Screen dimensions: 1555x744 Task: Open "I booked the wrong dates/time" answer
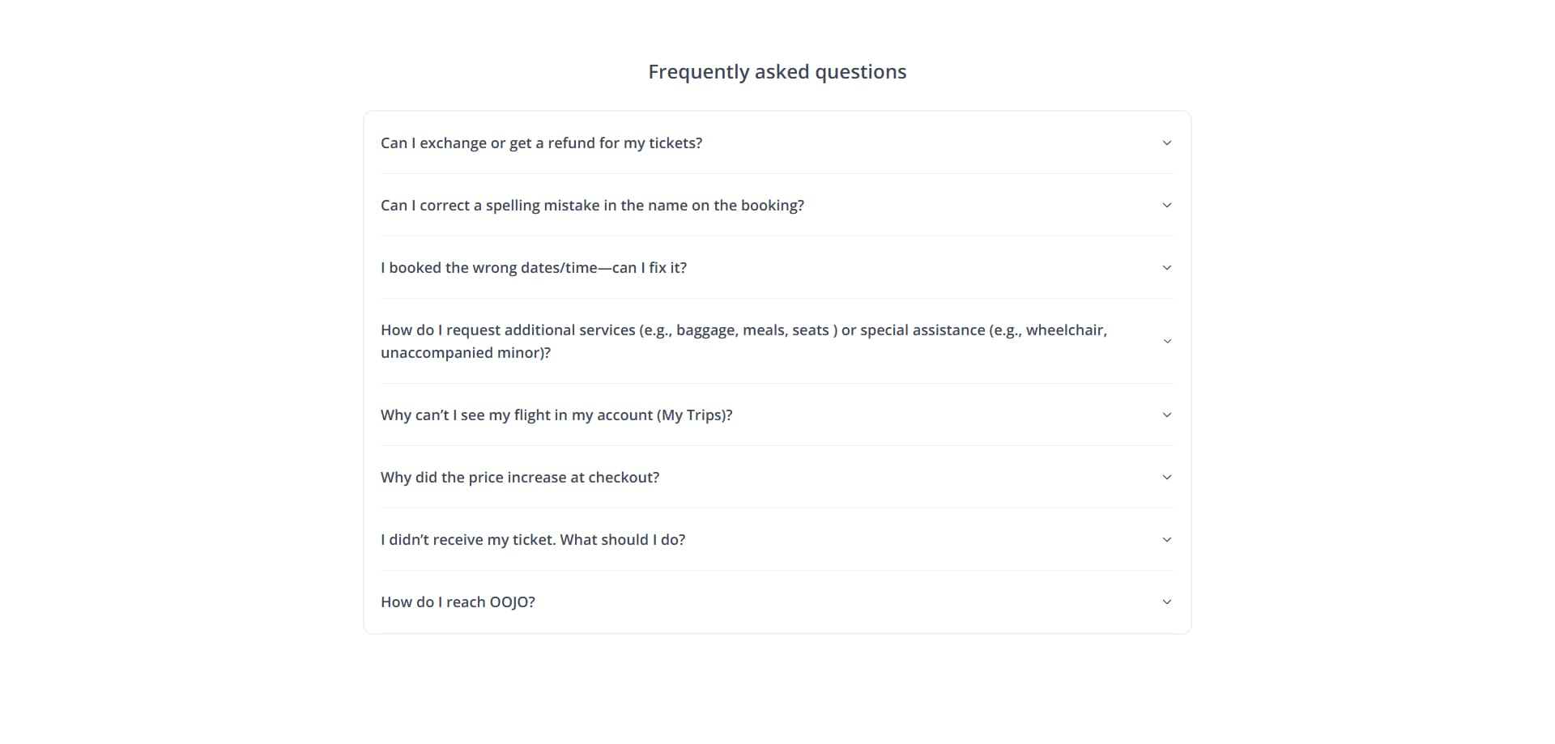point(777,268)
